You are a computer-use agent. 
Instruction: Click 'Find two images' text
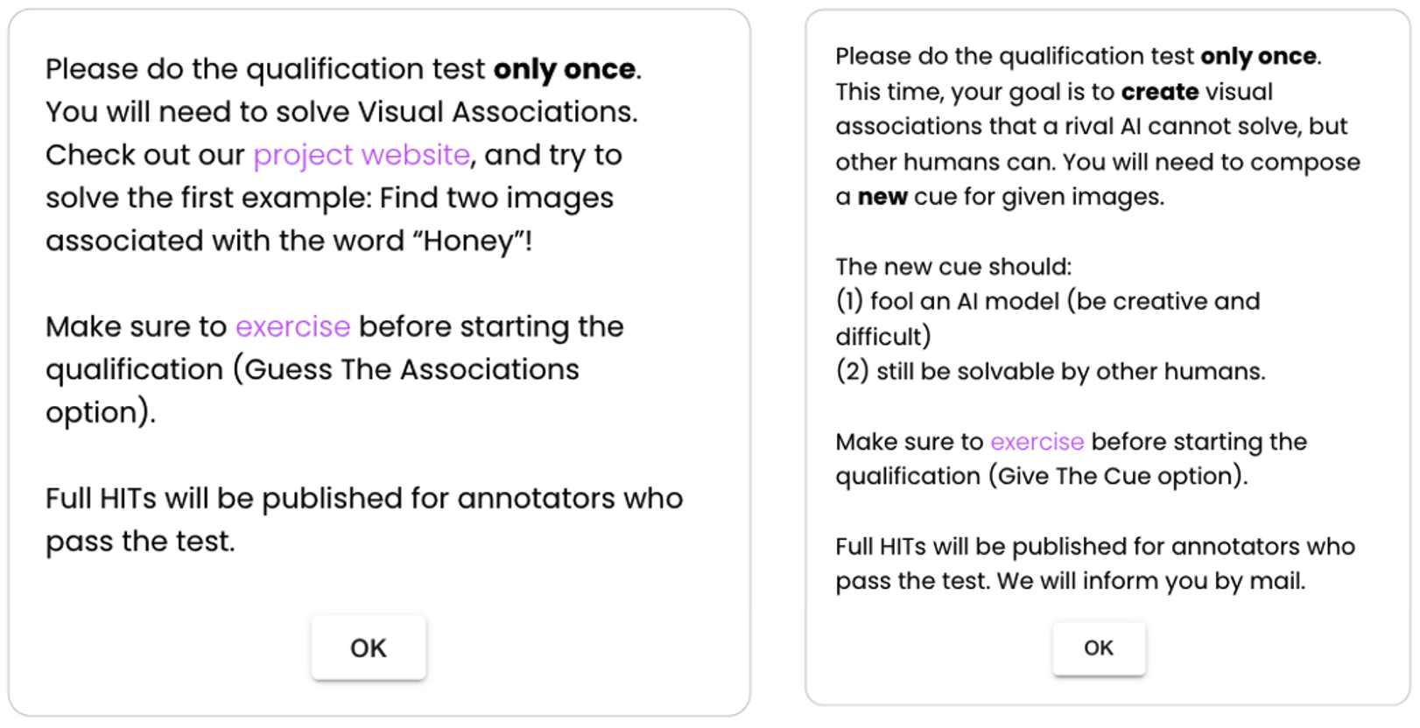pyautogui.click(x=496, y=199)
